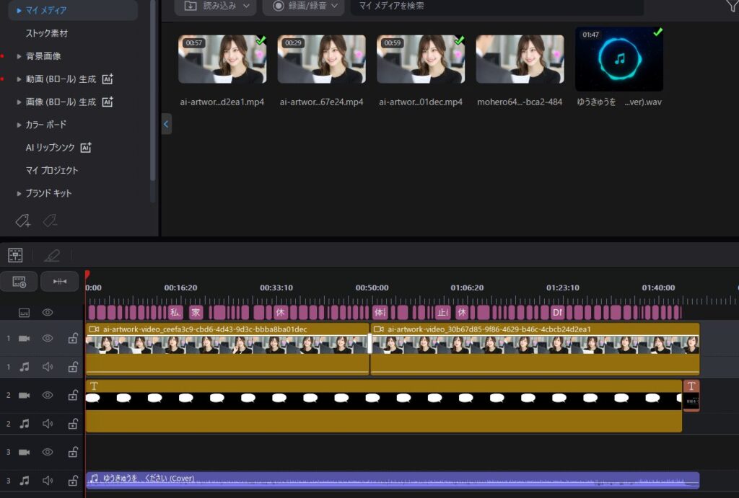Click the fit-timeline zoom button
Image resolution: width=739 pixels, height=498 pixels.
click(x=59, y=281)
